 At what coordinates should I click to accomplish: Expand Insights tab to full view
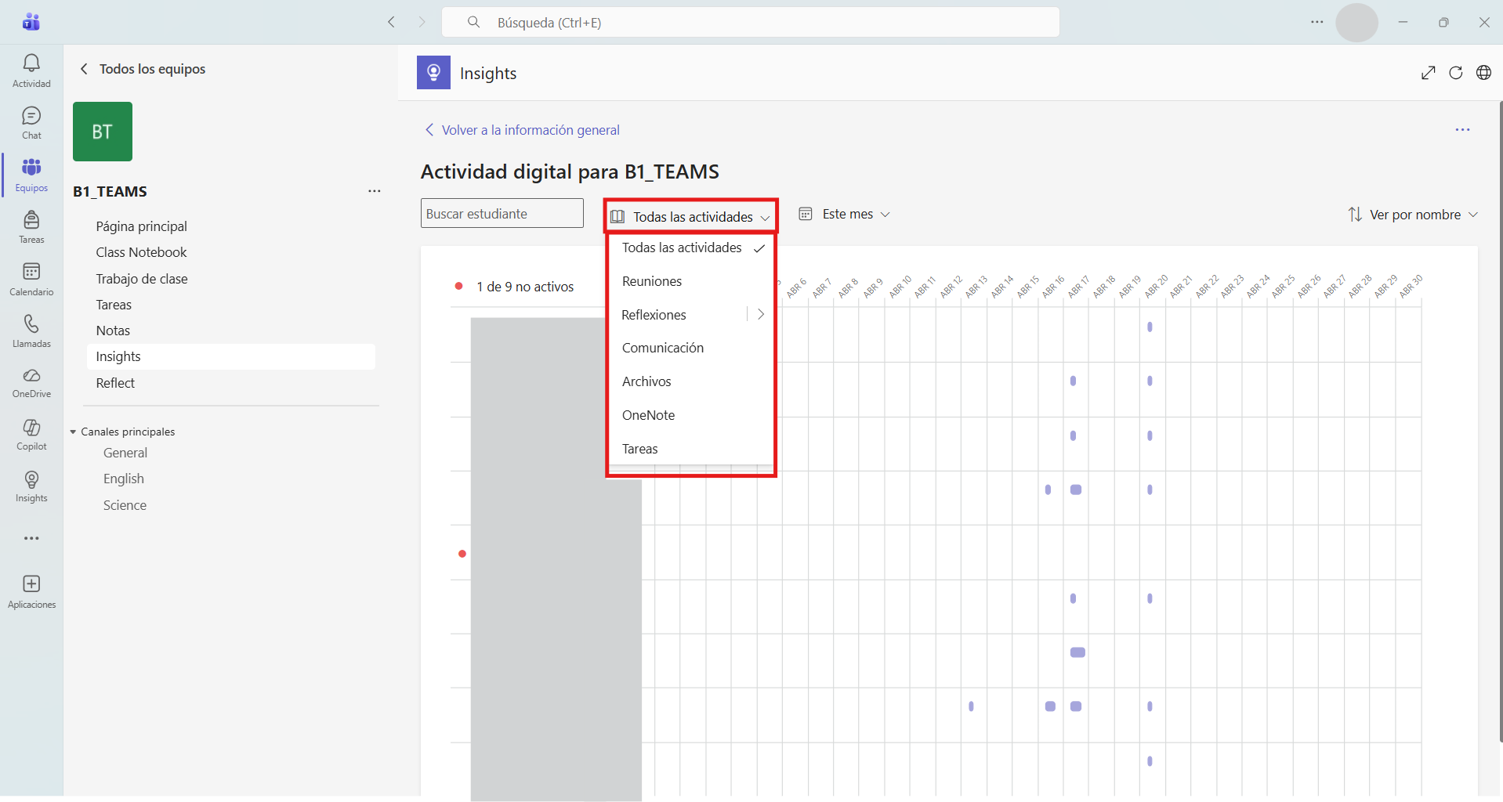pyautogui.click(x=1429, y=73)
